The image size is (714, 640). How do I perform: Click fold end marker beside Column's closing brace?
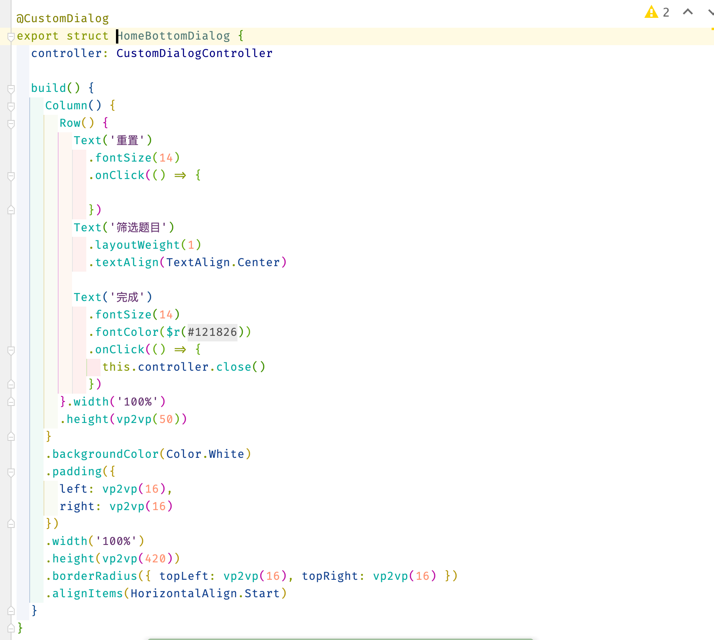pos(11,436)
